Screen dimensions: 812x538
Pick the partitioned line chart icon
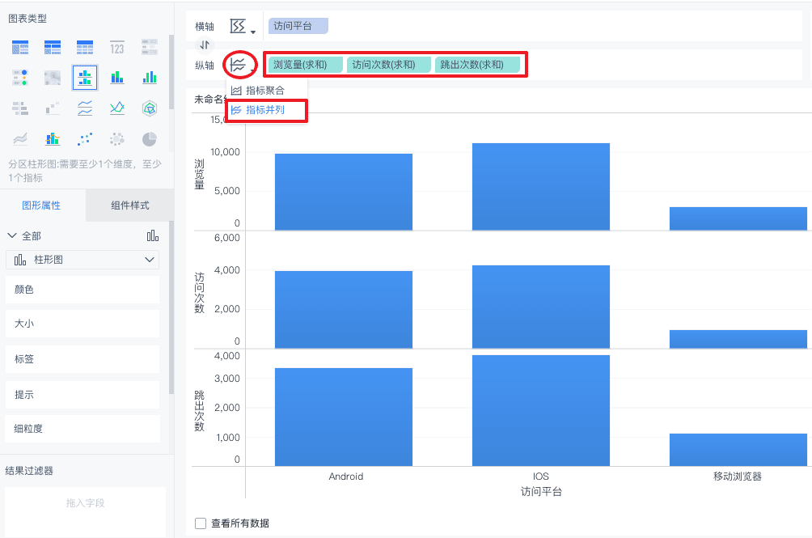[x=85, y=108]
